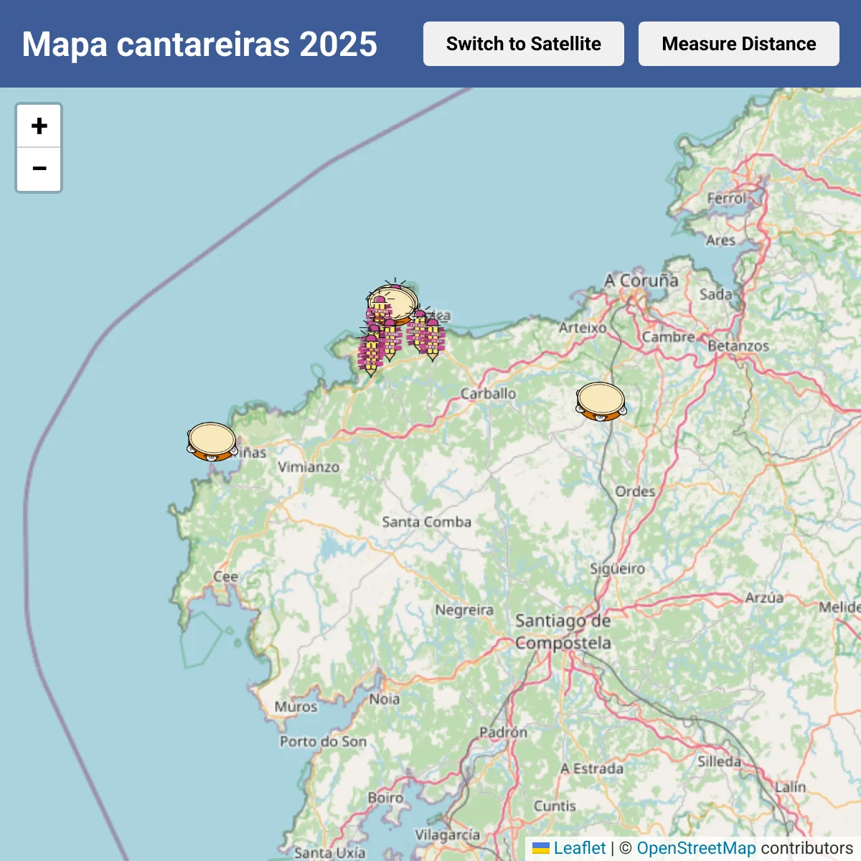
Task: Click the Ukraine flag icon in the attribution
Action: point(541,849)
